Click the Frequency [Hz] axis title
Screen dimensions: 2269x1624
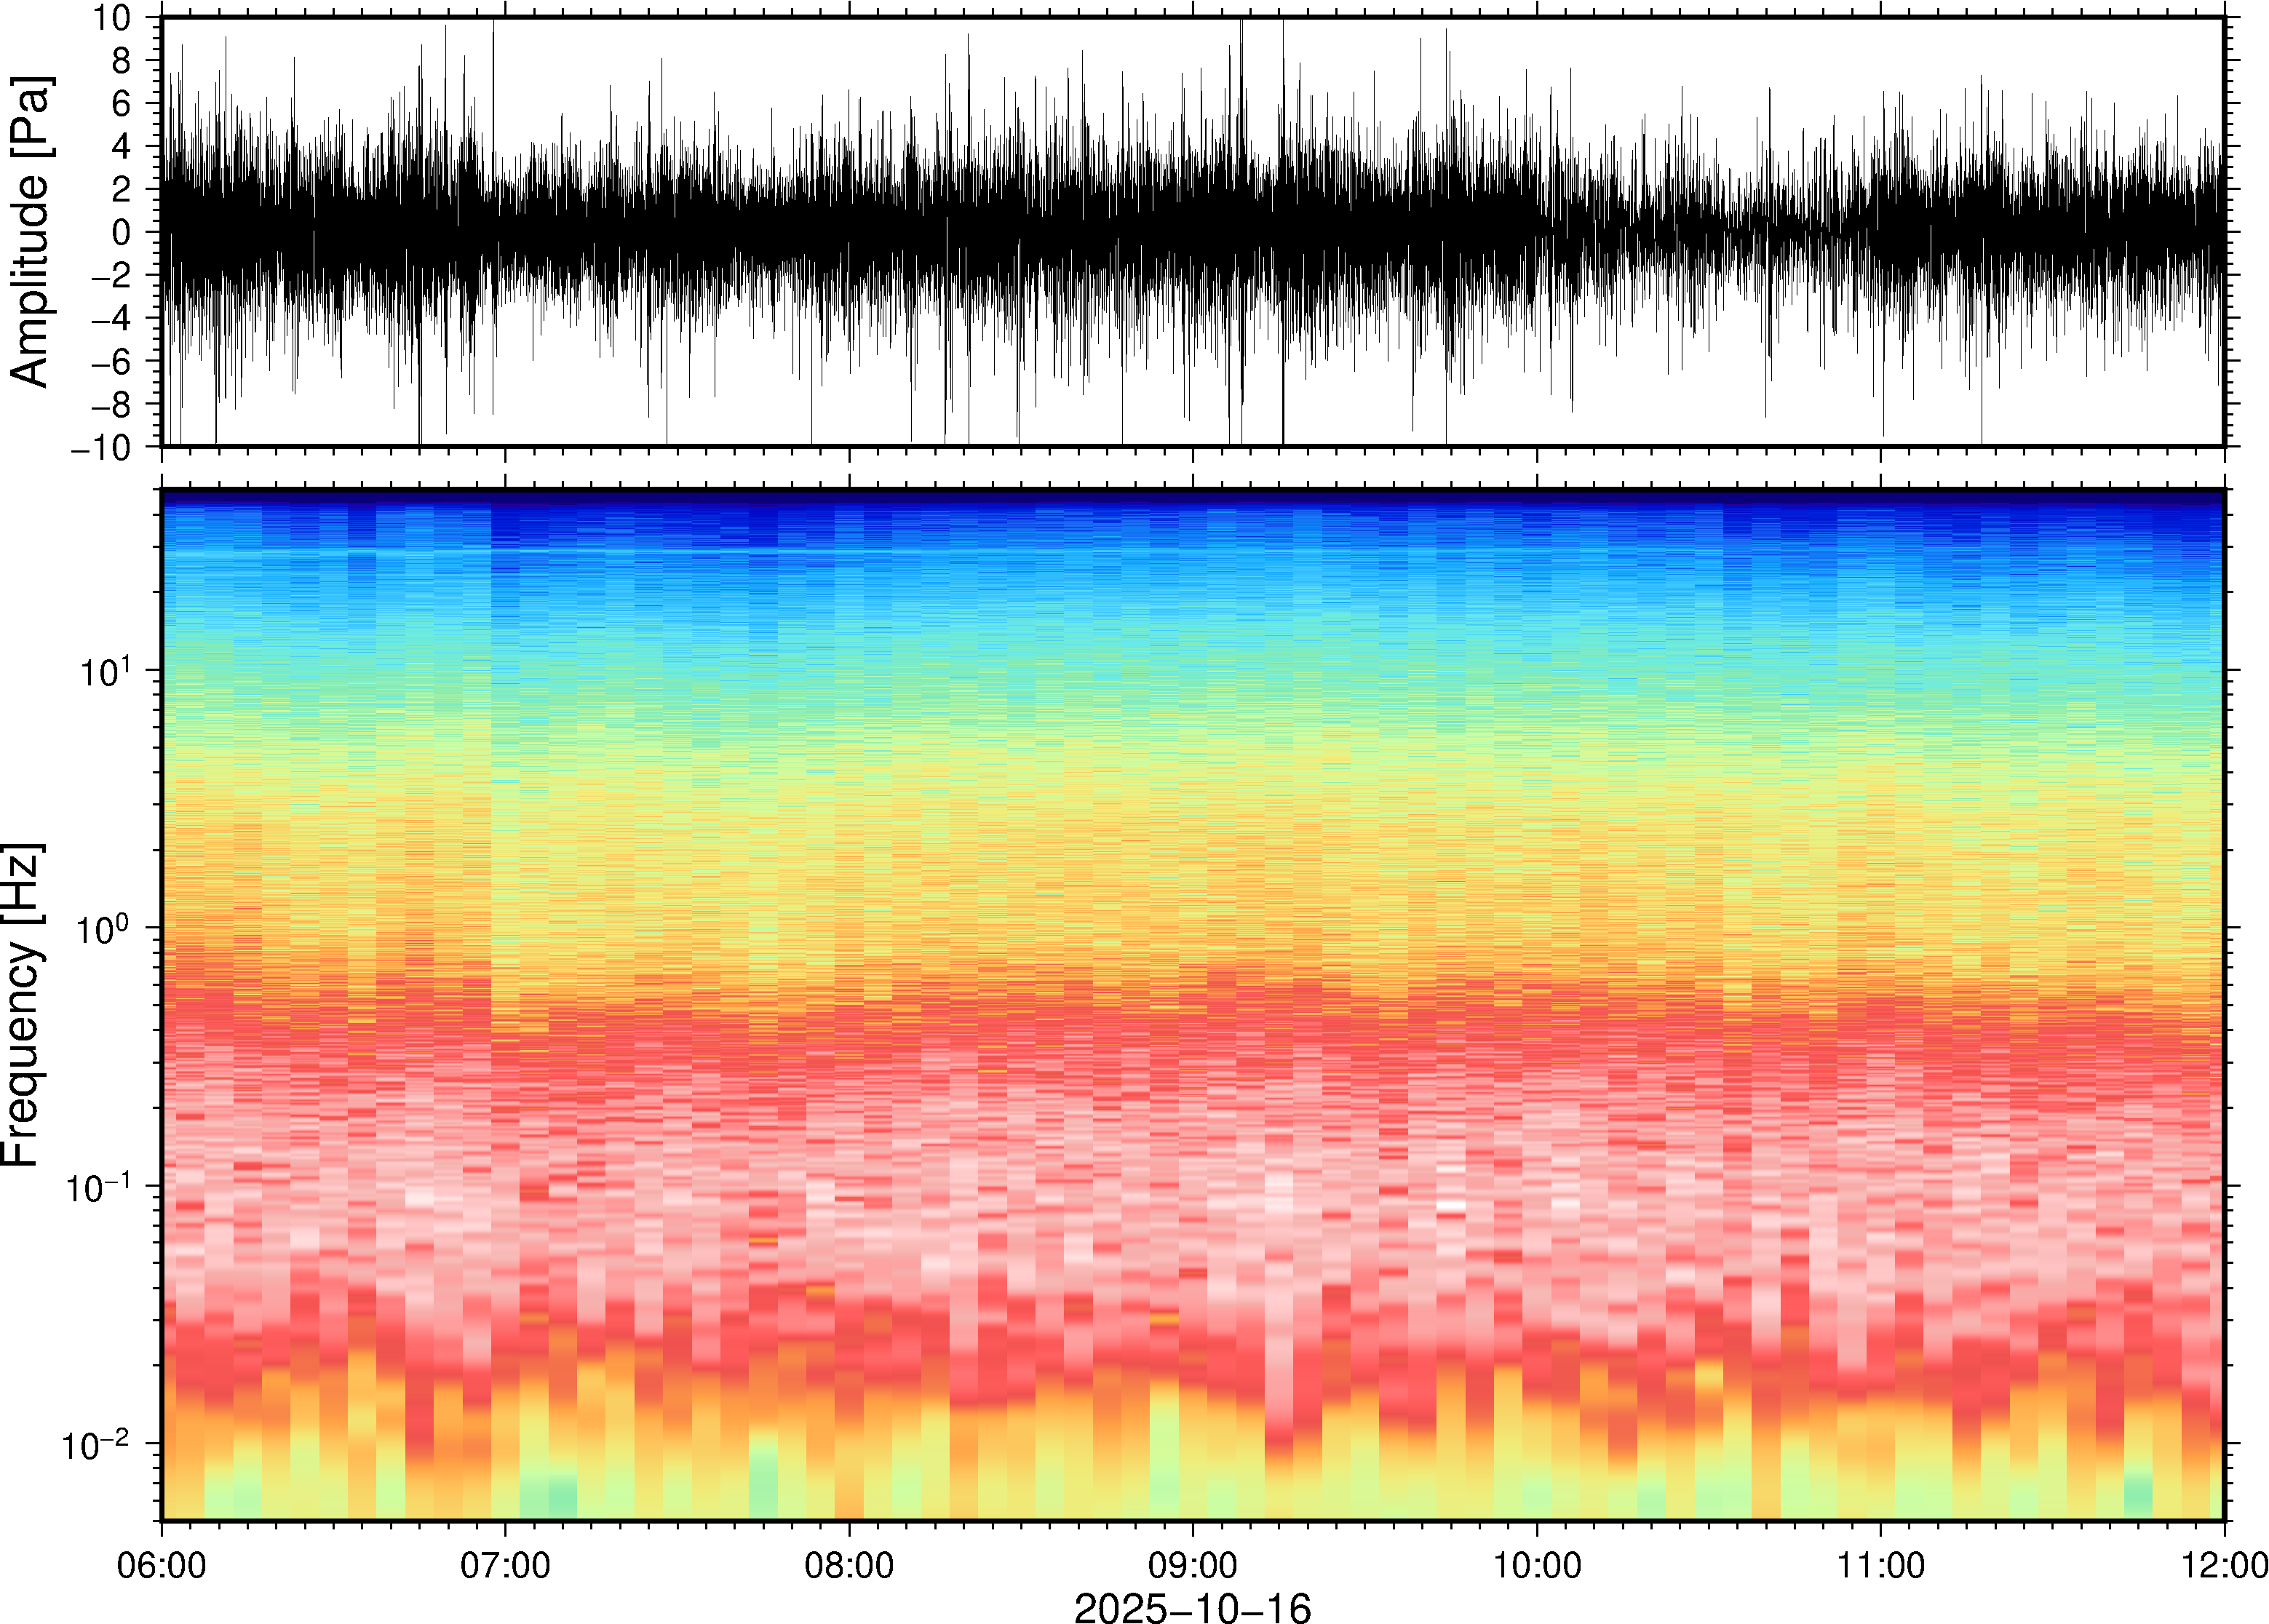(x=22, y=1005)
